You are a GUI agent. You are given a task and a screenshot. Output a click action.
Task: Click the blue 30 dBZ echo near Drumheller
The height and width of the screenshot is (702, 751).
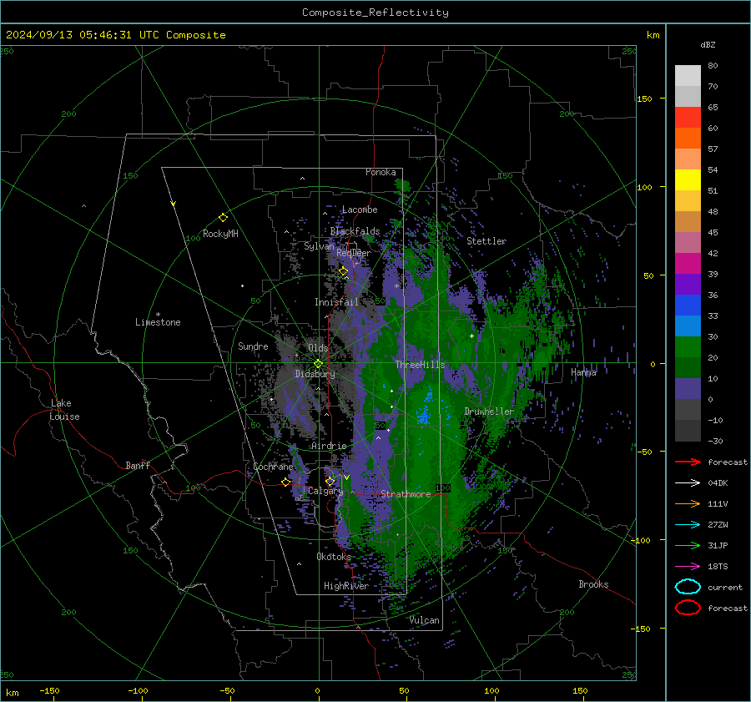[x=425, y=413]
